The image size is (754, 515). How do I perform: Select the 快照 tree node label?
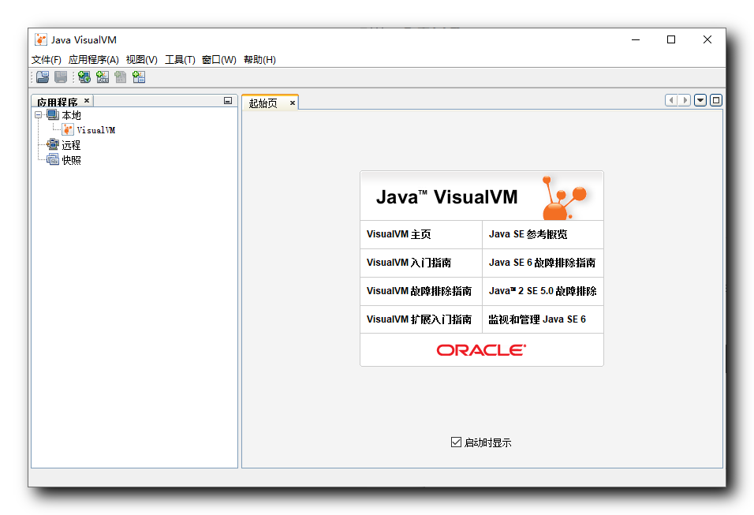pos(71,160)
